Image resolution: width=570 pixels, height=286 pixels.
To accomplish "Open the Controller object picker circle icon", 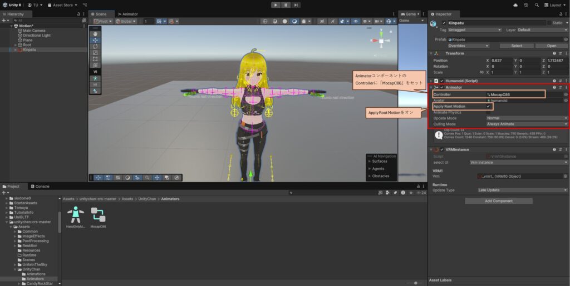I will [566, 94].
